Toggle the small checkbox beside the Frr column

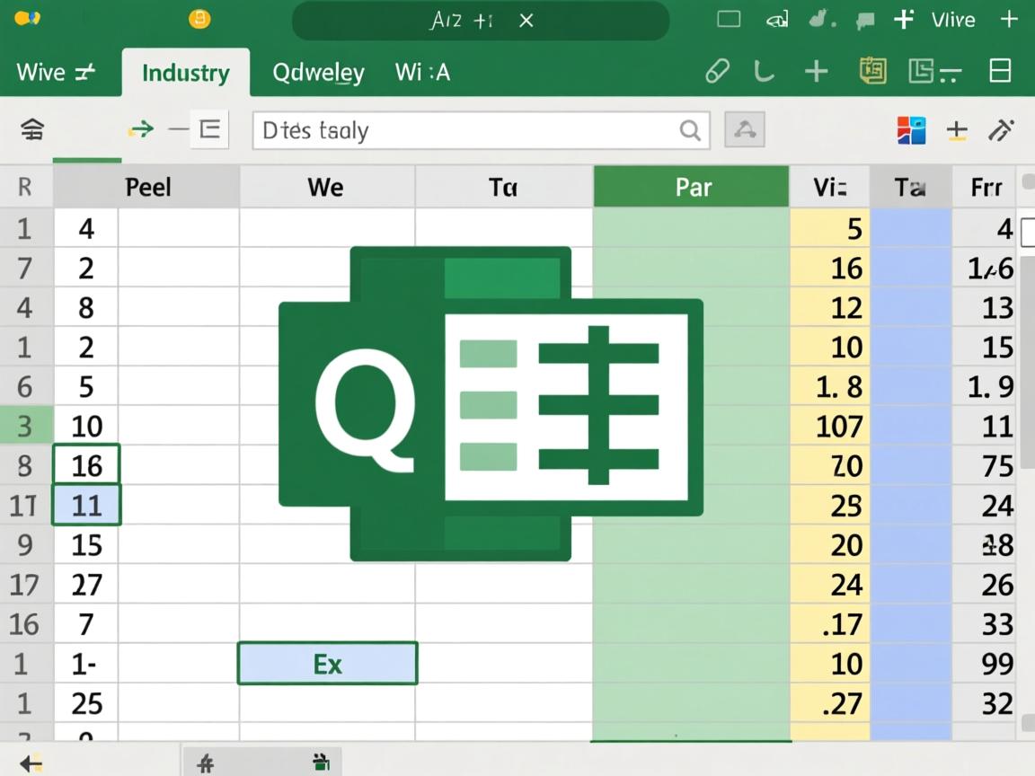pos(1028,234)
